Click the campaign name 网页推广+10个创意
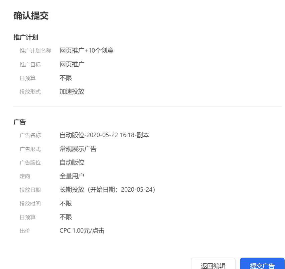 pyautogui.click(x=87, y=50)
